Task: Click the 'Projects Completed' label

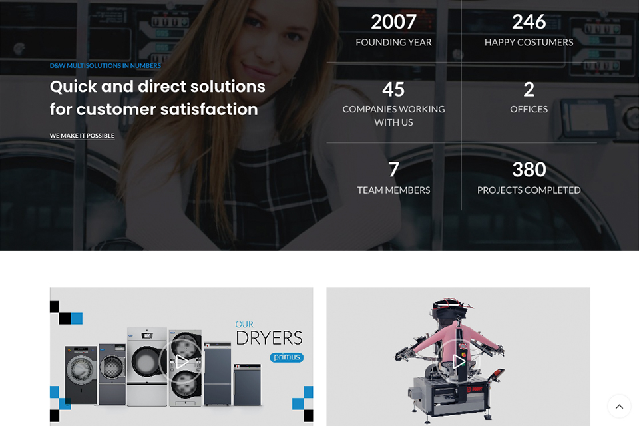Action: [529, 190]
